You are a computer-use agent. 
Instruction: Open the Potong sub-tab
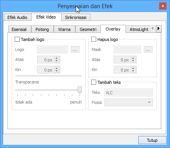42,29
